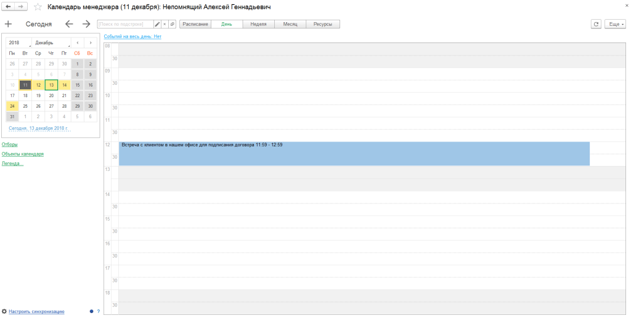Screen dimensions: 631x318
Task: Switch to Неделя view
Action: pos(258,24)
